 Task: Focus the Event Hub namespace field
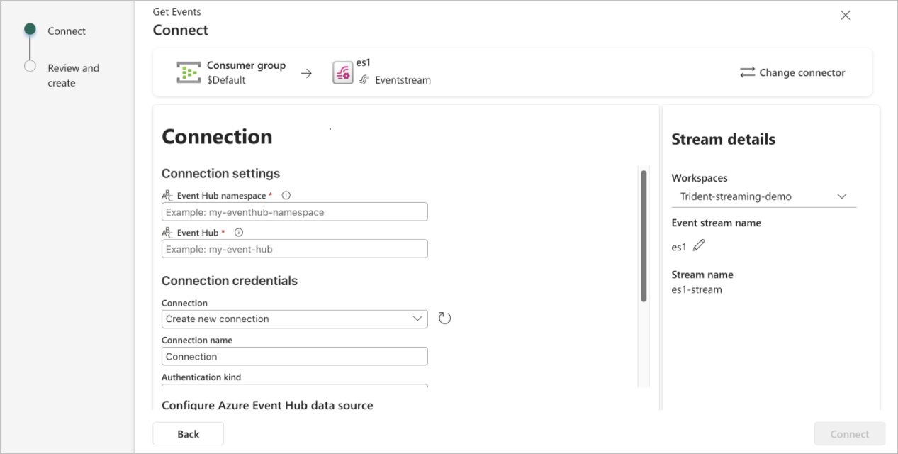[295, 212]
